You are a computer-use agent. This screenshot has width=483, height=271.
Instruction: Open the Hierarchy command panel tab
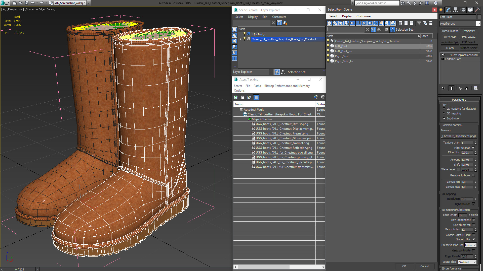456,10
